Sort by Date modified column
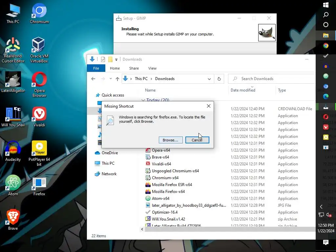 (243, 90)
